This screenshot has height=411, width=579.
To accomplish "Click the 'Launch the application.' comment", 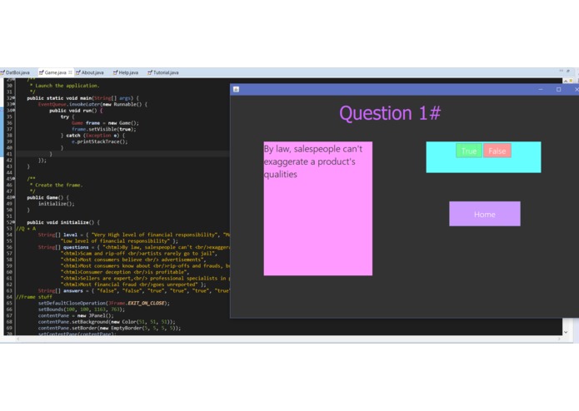I will tap(67, 86).
